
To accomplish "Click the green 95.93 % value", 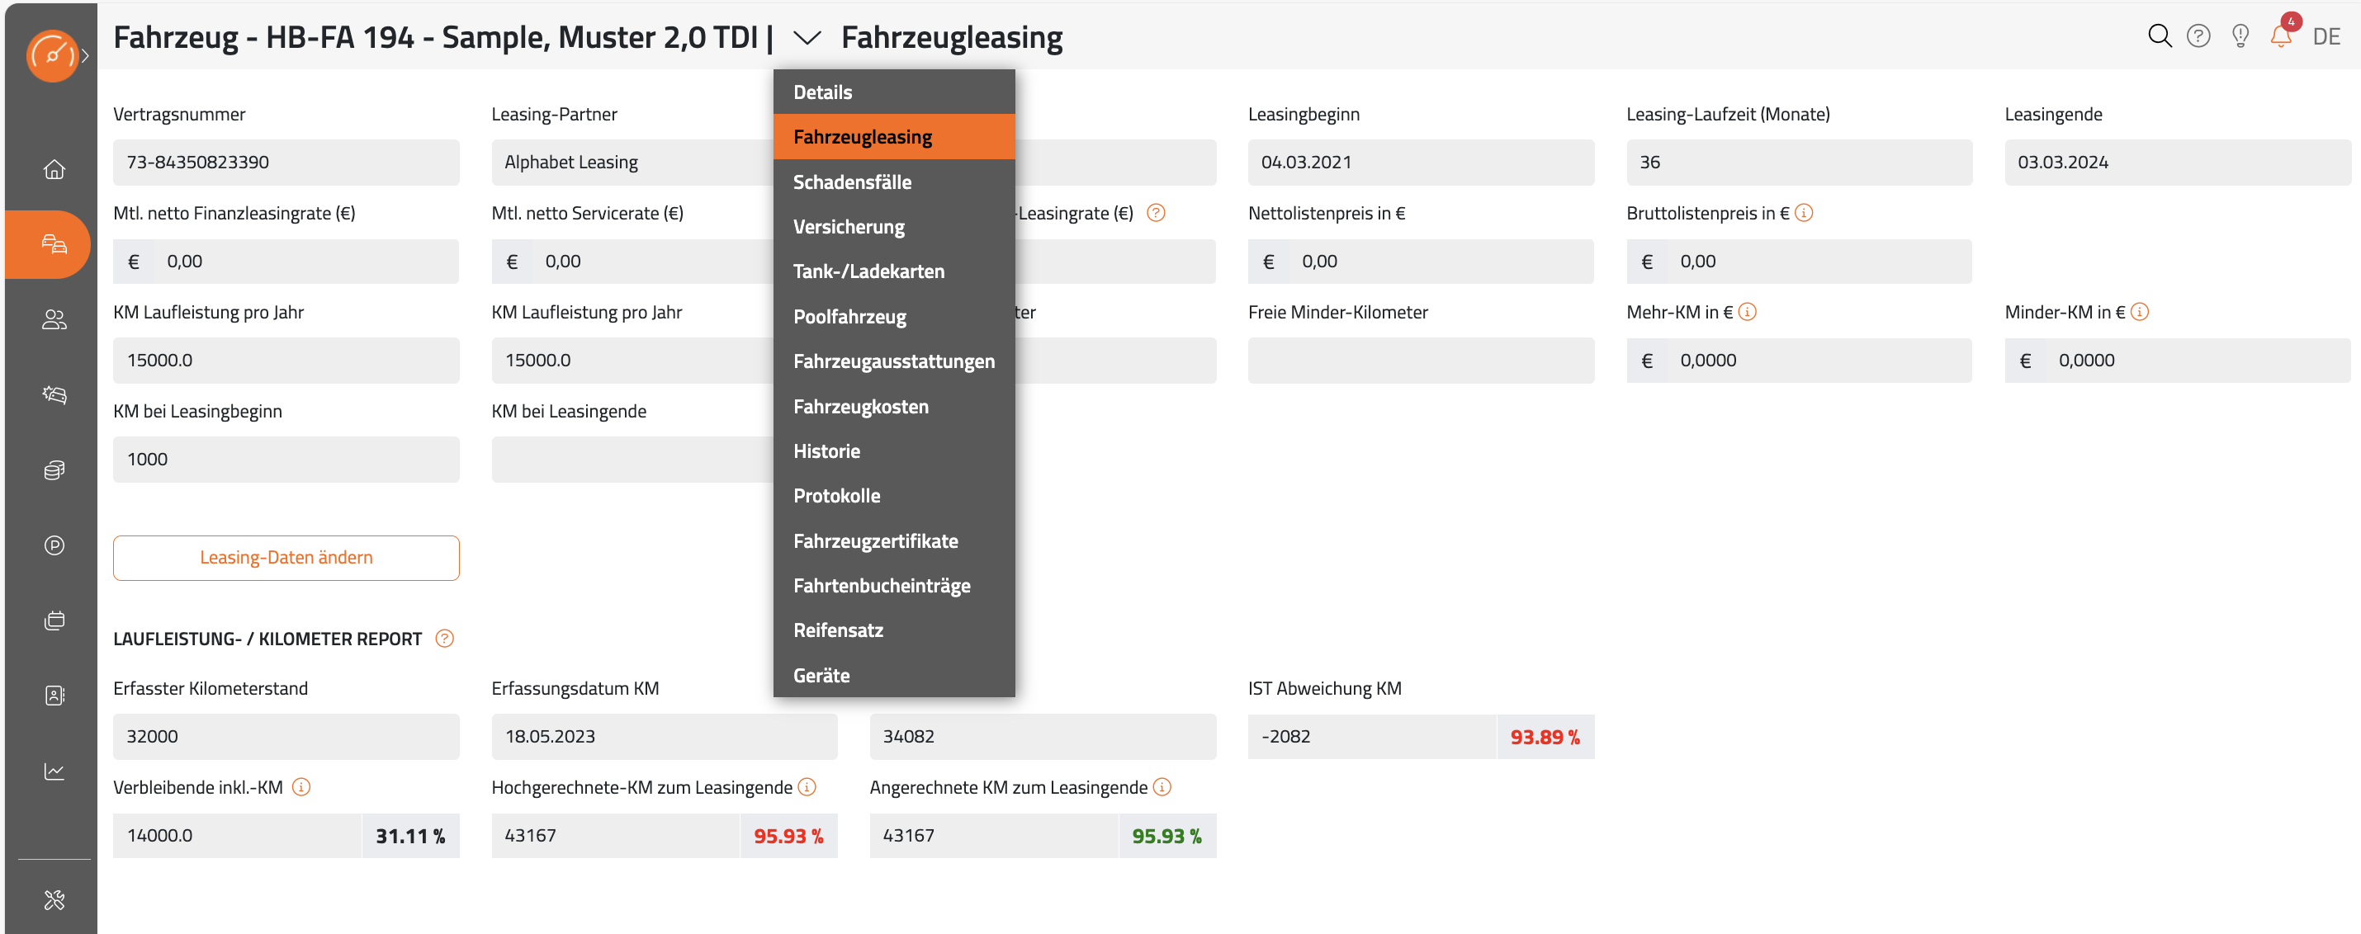I will click(x=1166, y=835).
